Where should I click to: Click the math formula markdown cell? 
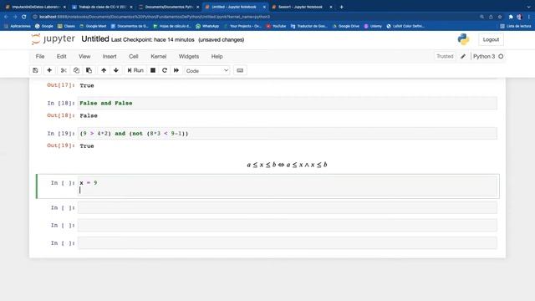(287, 165)
